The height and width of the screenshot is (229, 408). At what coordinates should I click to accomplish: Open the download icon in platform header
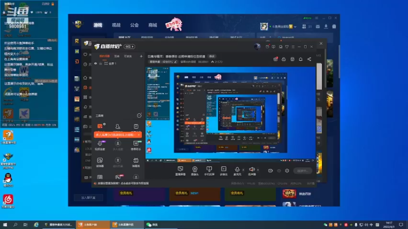tap(326, 26)
